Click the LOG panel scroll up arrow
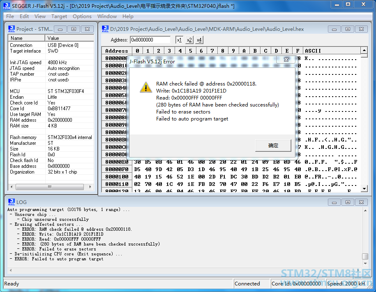The image size is (376, 292). 365,211
